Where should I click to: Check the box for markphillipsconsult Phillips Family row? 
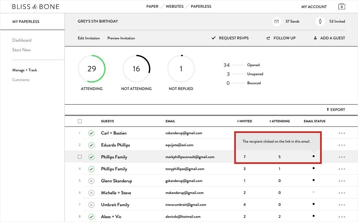click(x=80, y=157)
